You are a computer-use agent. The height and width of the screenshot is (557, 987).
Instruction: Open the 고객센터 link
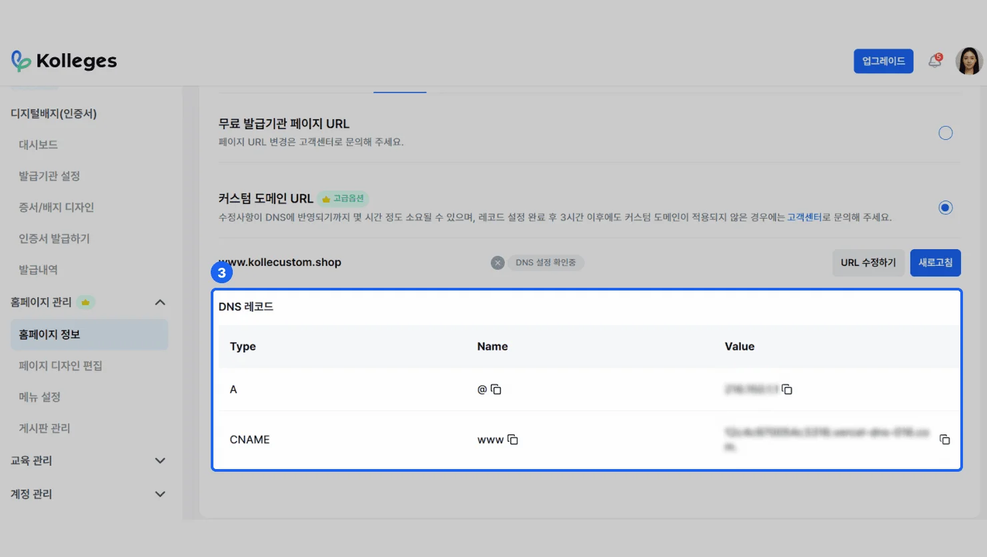pos(804,217)
